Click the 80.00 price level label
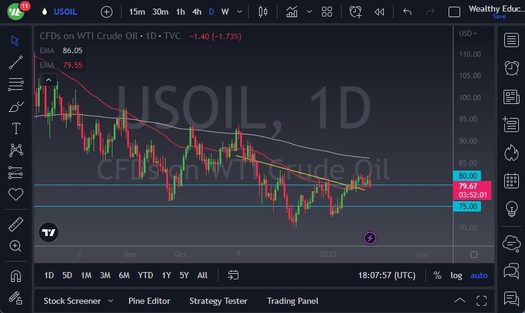The width and height of the screenshot is (525, 313). pyautogui.click(x=468, y=175)
